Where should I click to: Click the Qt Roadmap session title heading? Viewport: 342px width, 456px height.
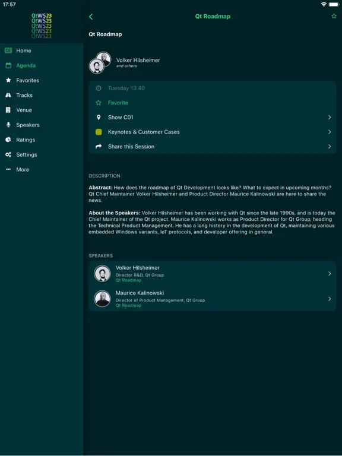(105, 34)
